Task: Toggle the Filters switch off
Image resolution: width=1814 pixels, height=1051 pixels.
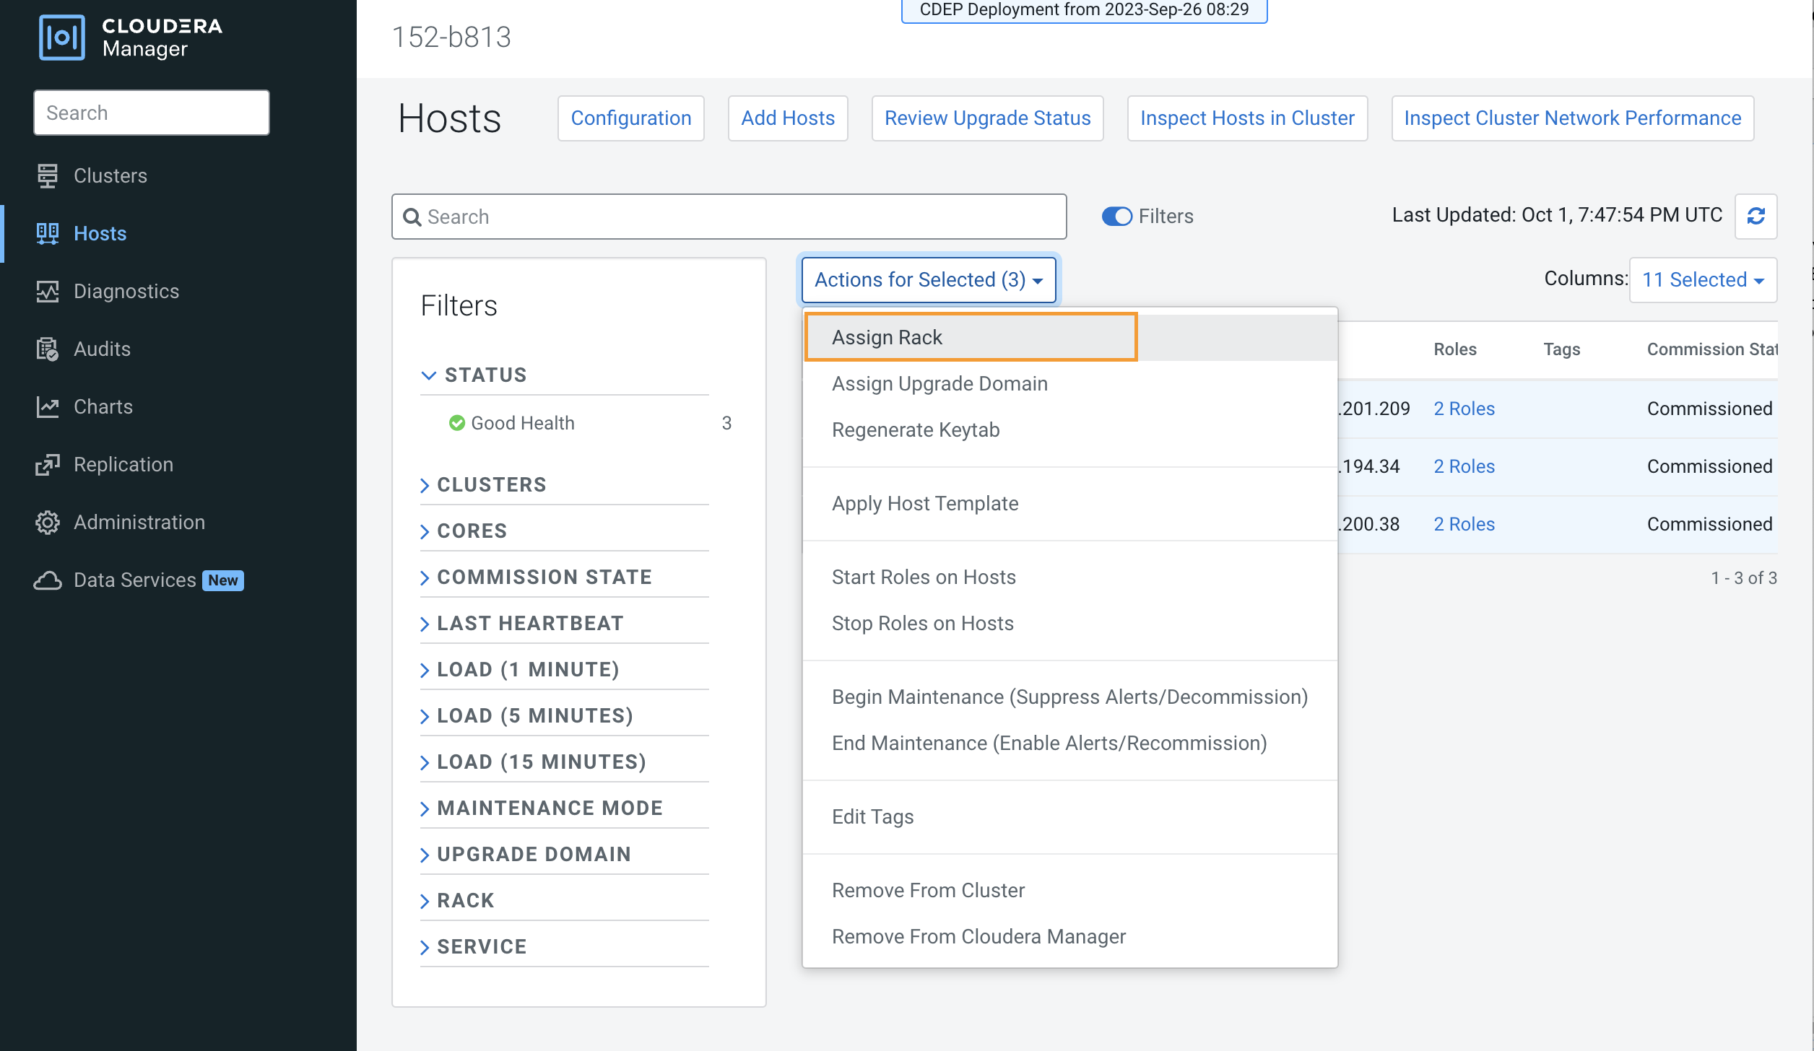Action: click(x=1116, y=217)
